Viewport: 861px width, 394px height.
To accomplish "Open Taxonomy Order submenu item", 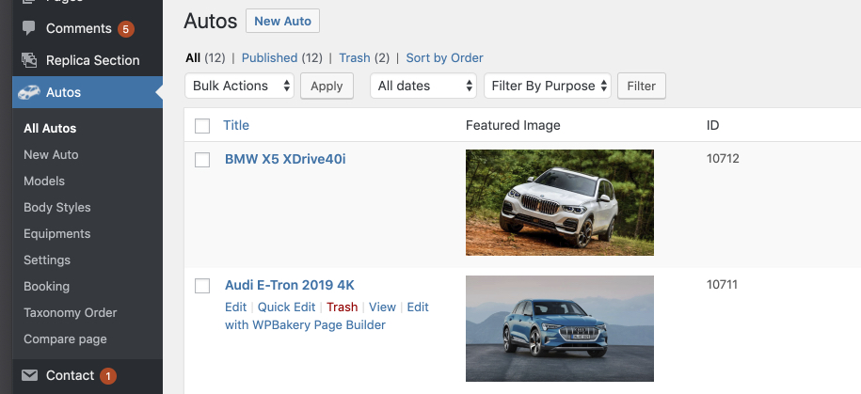I will tap(71, 313).
